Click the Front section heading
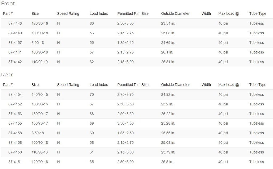This screenshot has height=169, width=273. 8,3
